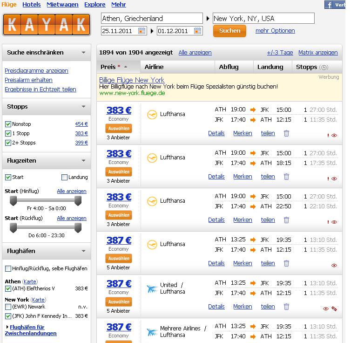Image resolution: width=357 pixels, height=343 pixels.
Task: Delete Lufthansa result landing 22:50
Action: [x=286, y=220]
